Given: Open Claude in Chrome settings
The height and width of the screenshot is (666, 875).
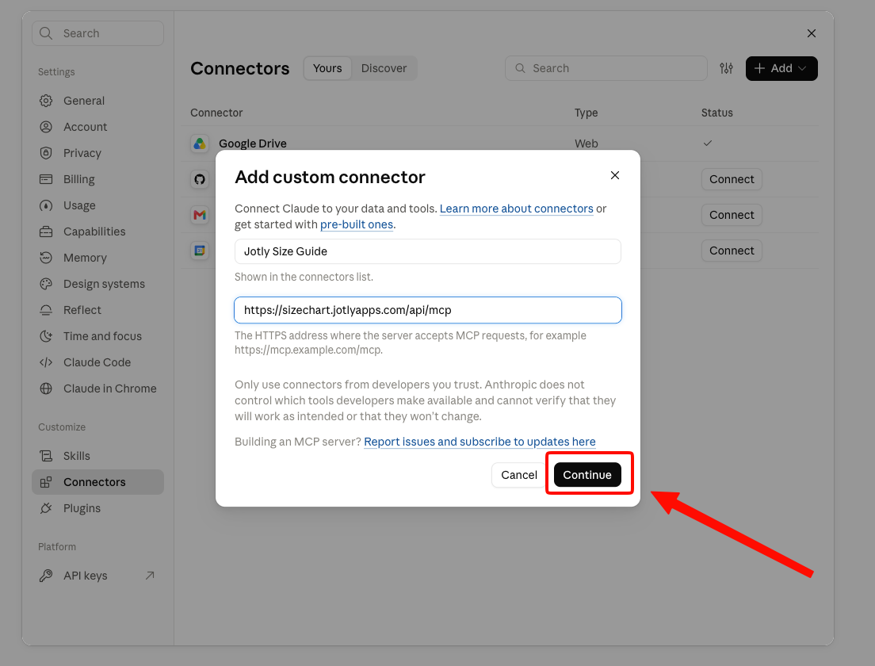Looking at the screenshot, I should coord(97,388).
